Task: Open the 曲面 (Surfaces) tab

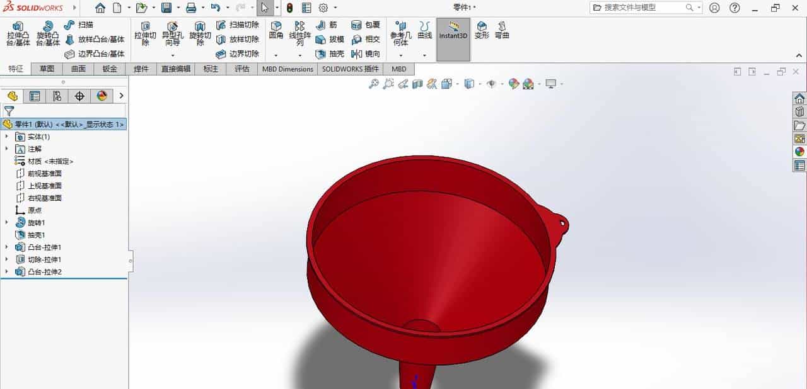Action: pos(78,69)
